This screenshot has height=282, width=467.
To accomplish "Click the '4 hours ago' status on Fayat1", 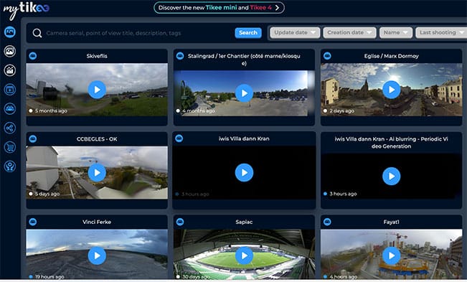I will (x=344, y=277).
